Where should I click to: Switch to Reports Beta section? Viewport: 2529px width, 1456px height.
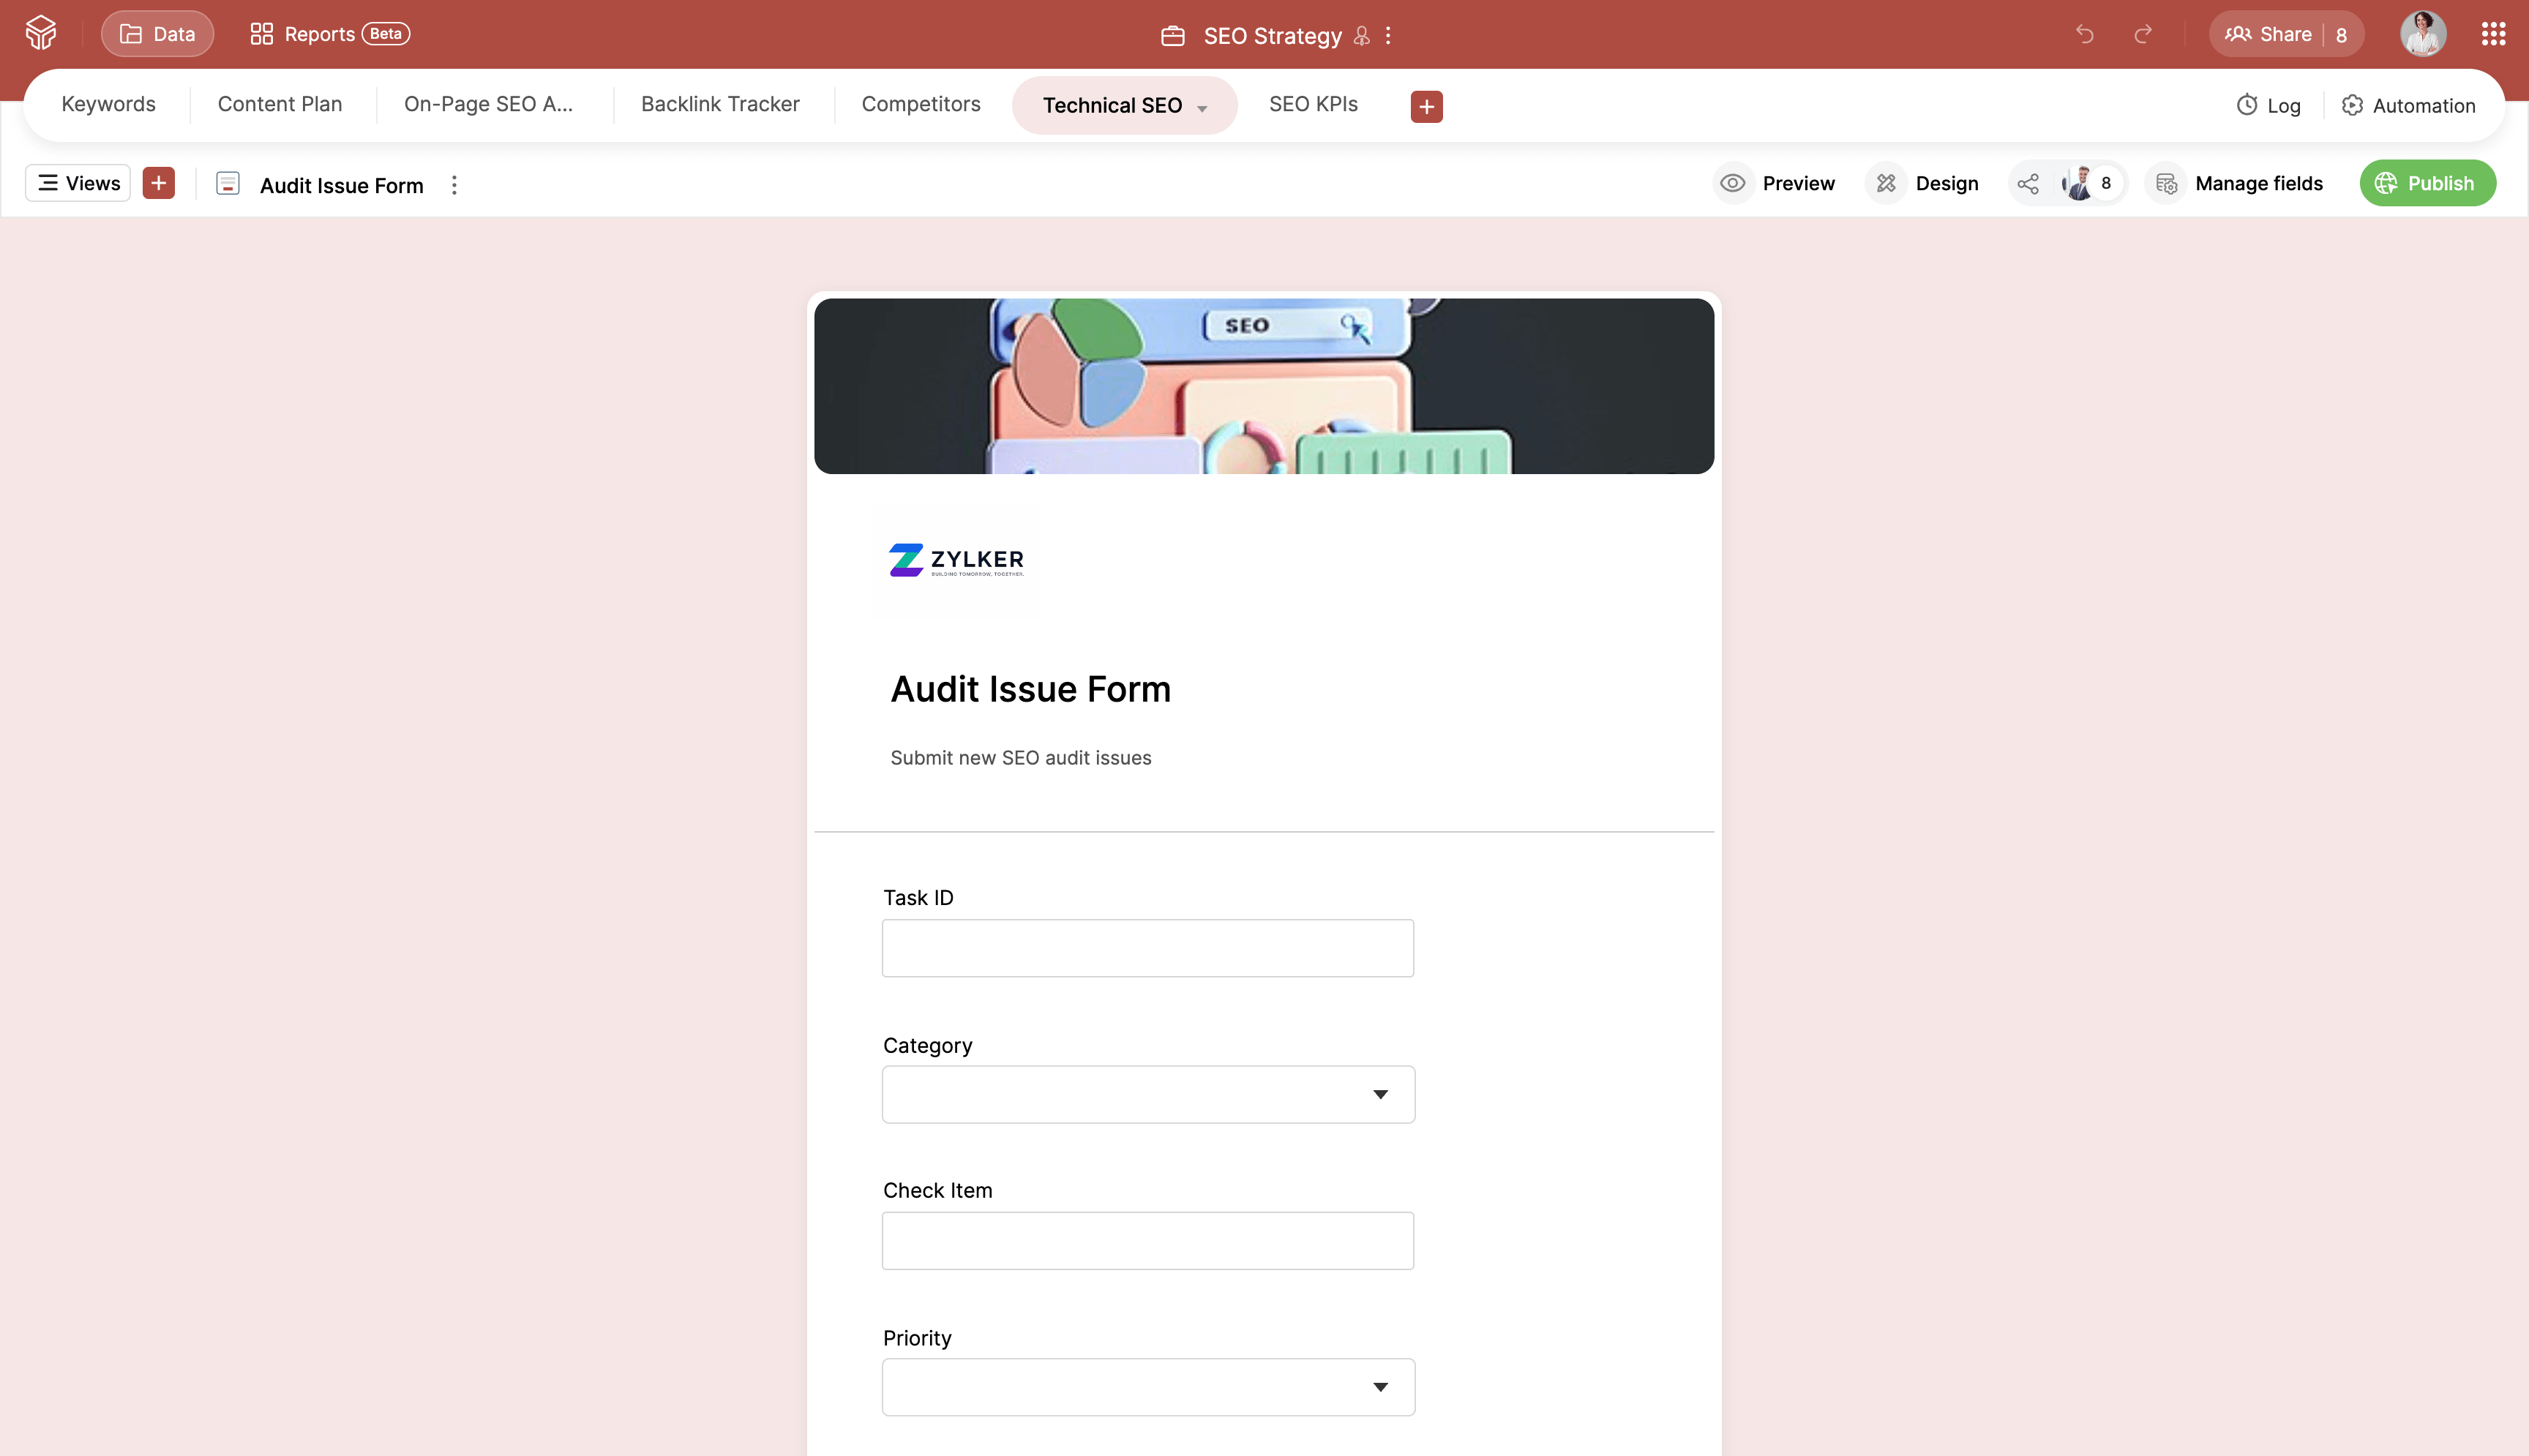(x=330, y=34)
